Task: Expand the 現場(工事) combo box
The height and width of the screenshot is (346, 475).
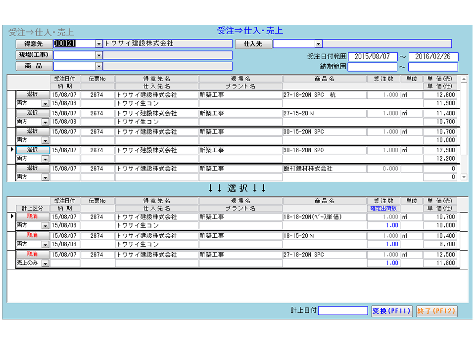Action: (x=99, y=55)
